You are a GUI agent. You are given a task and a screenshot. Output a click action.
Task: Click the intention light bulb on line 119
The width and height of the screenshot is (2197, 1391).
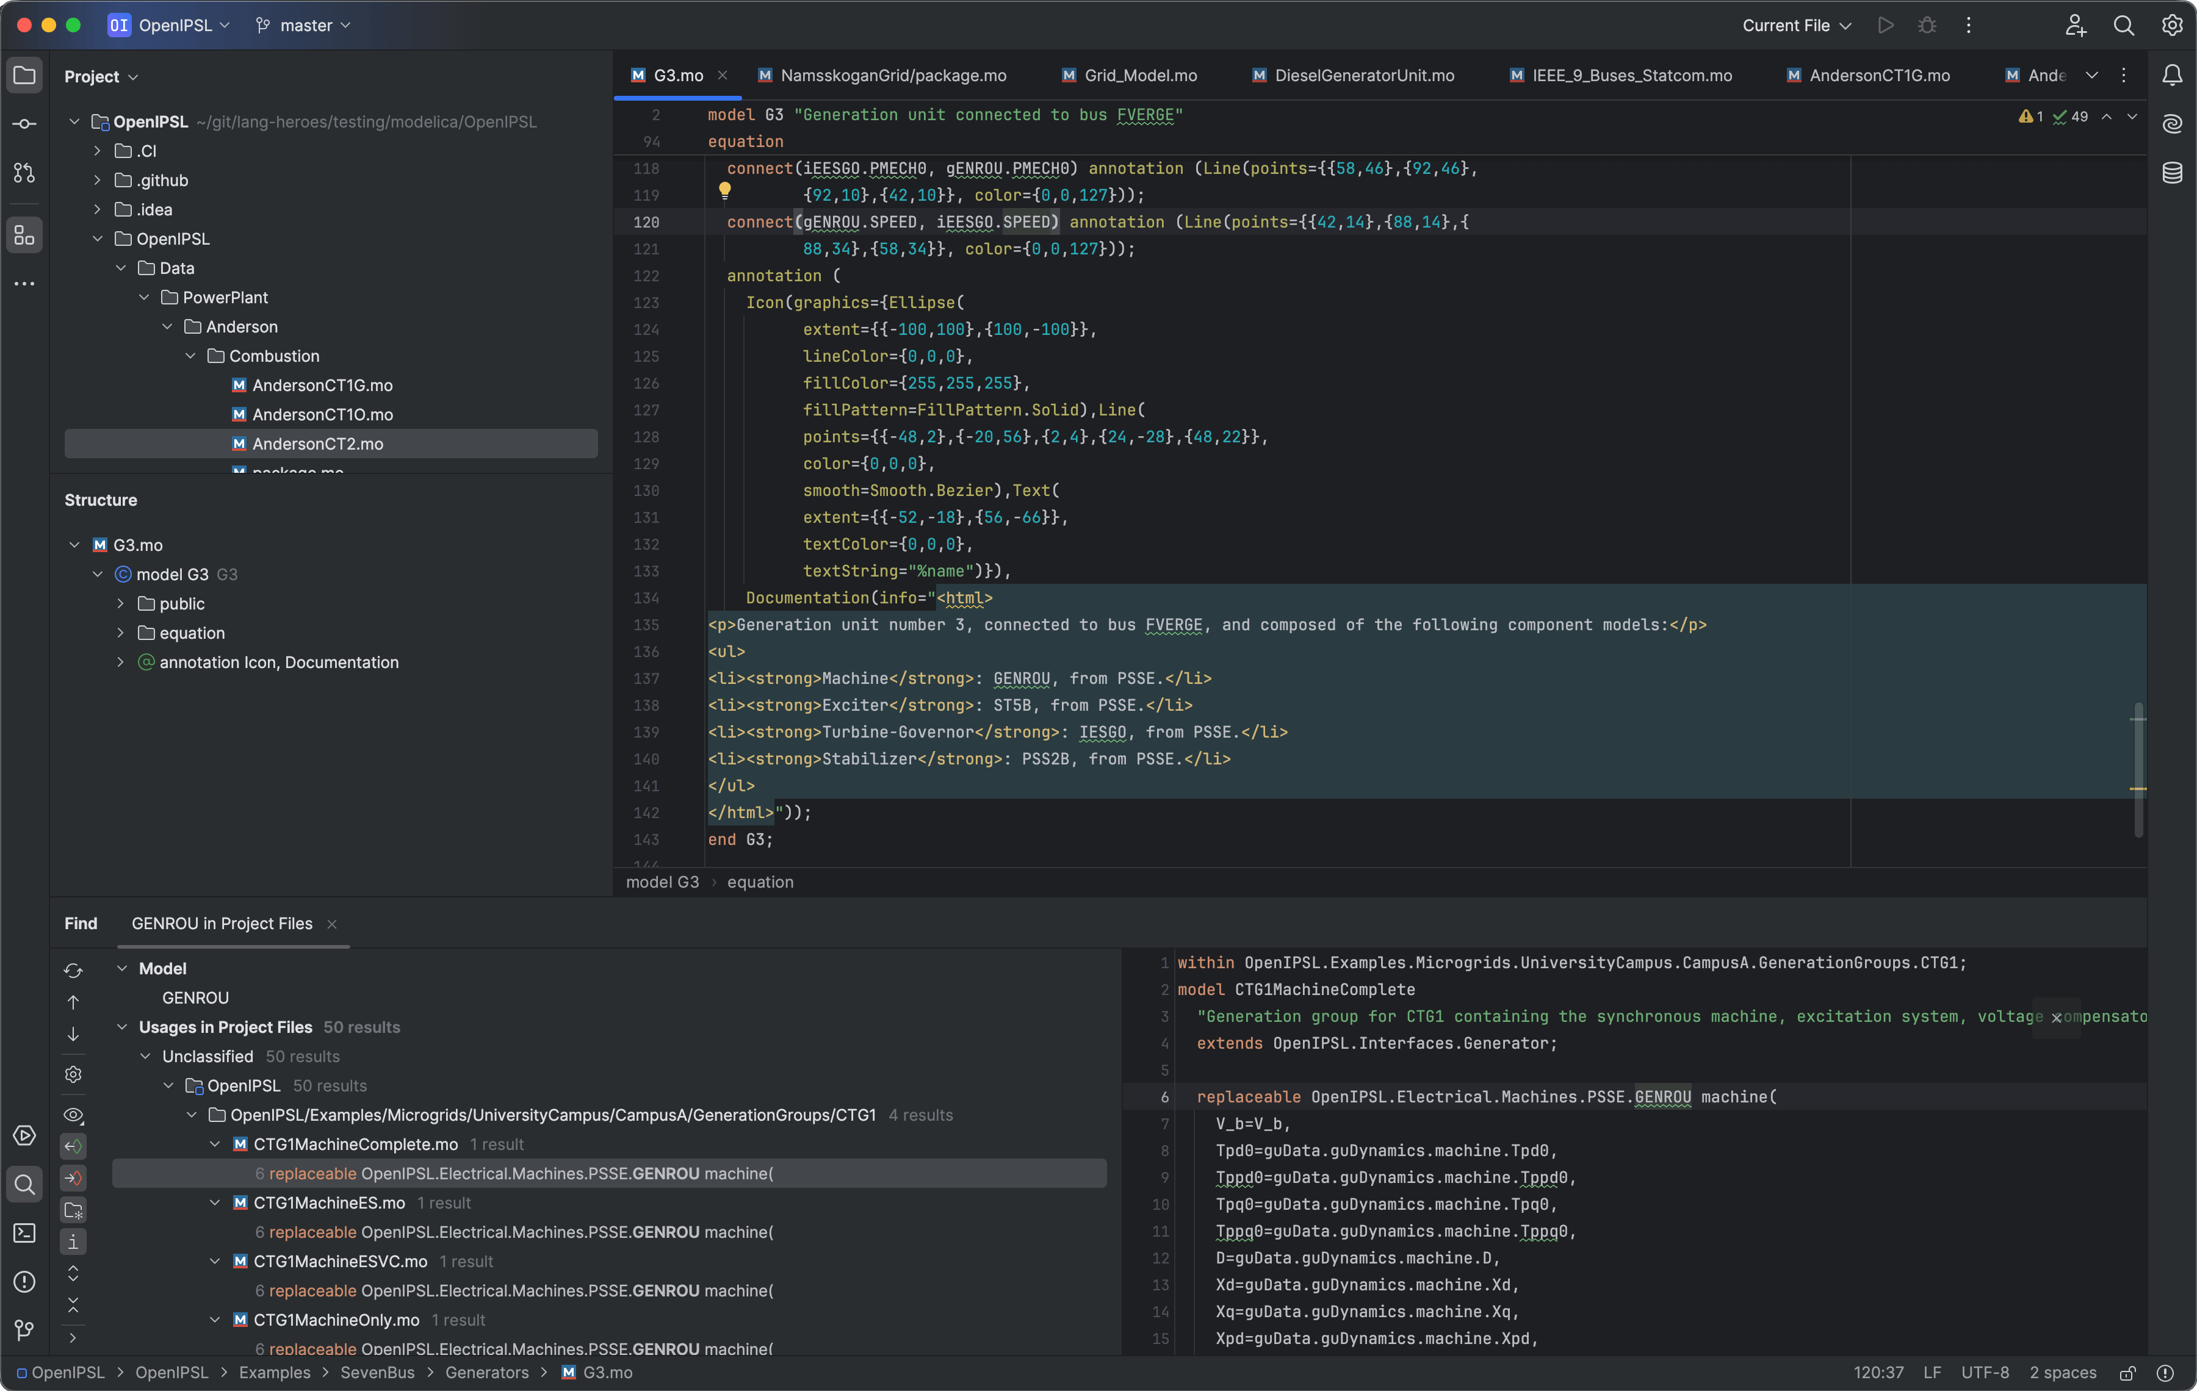click(x=724, y=190)
